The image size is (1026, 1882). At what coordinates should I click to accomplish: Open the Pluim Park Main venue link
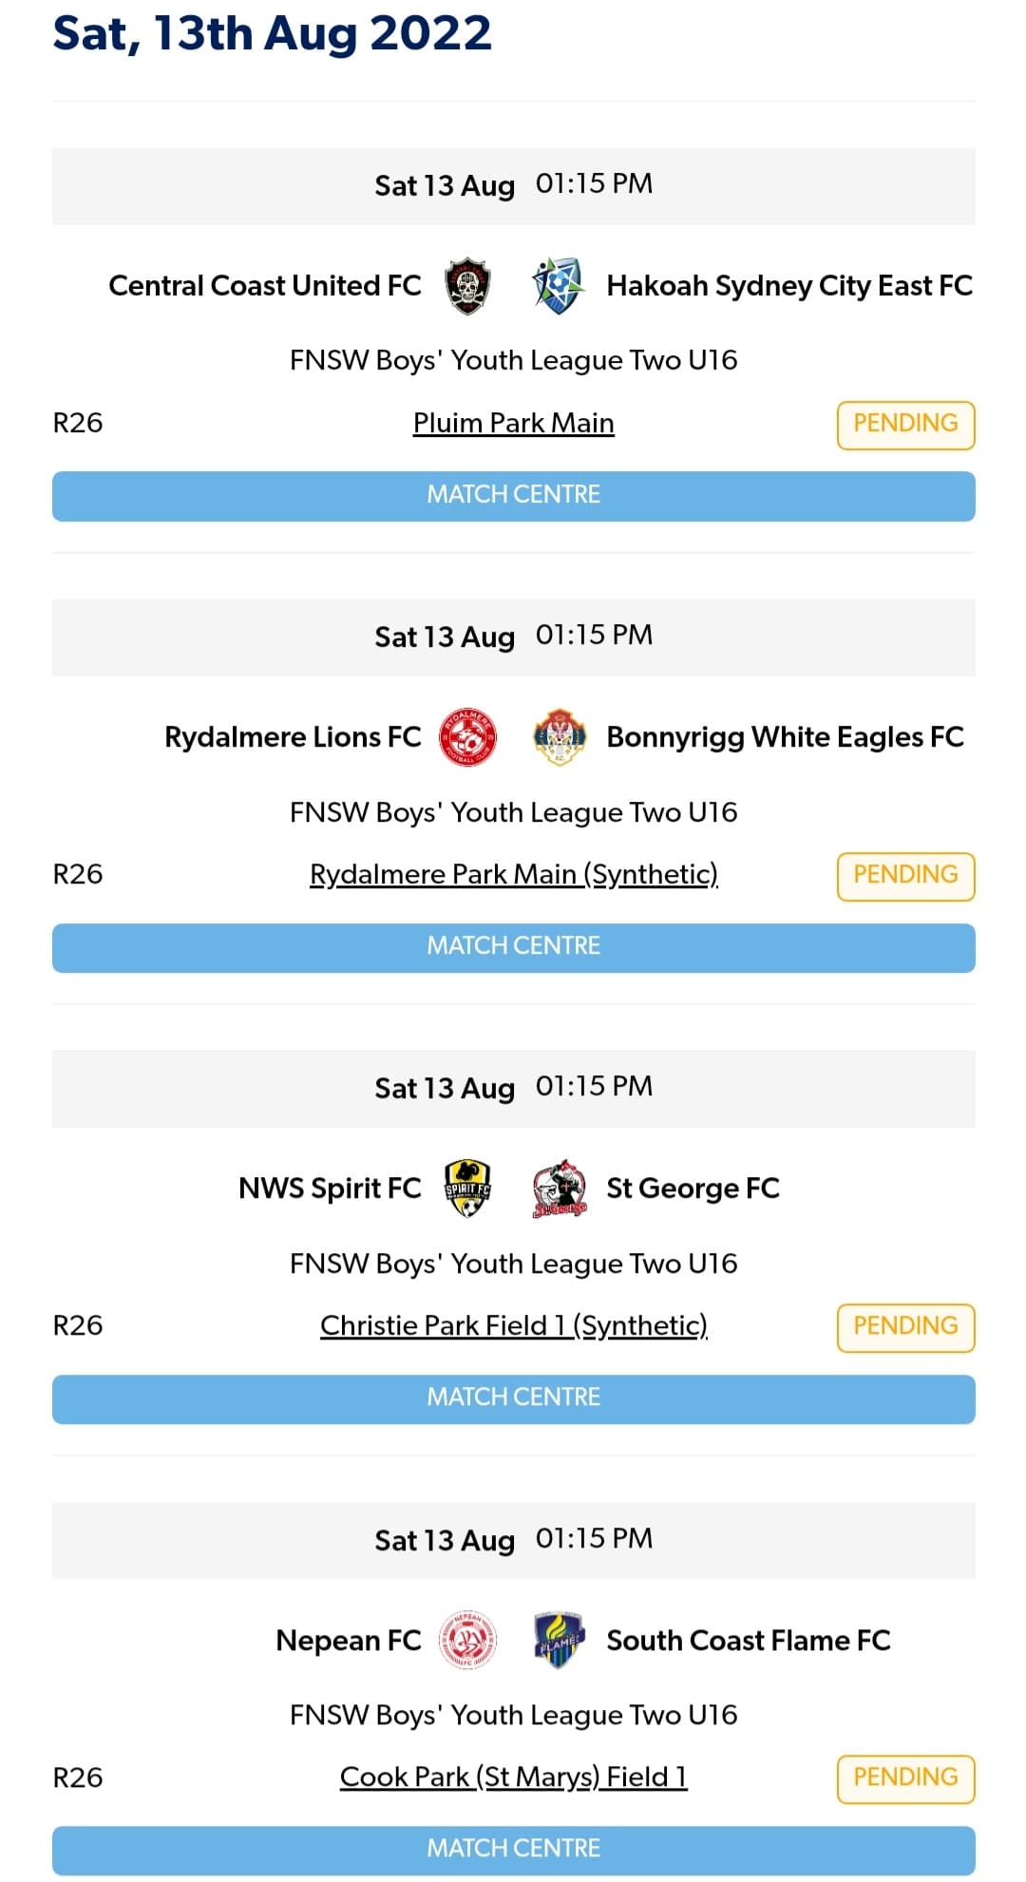pyautogui.click(x=513, y=422)
